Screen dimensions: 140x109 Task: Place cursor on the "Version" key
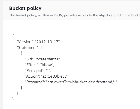pyautogui.click(x=25, y=42)
